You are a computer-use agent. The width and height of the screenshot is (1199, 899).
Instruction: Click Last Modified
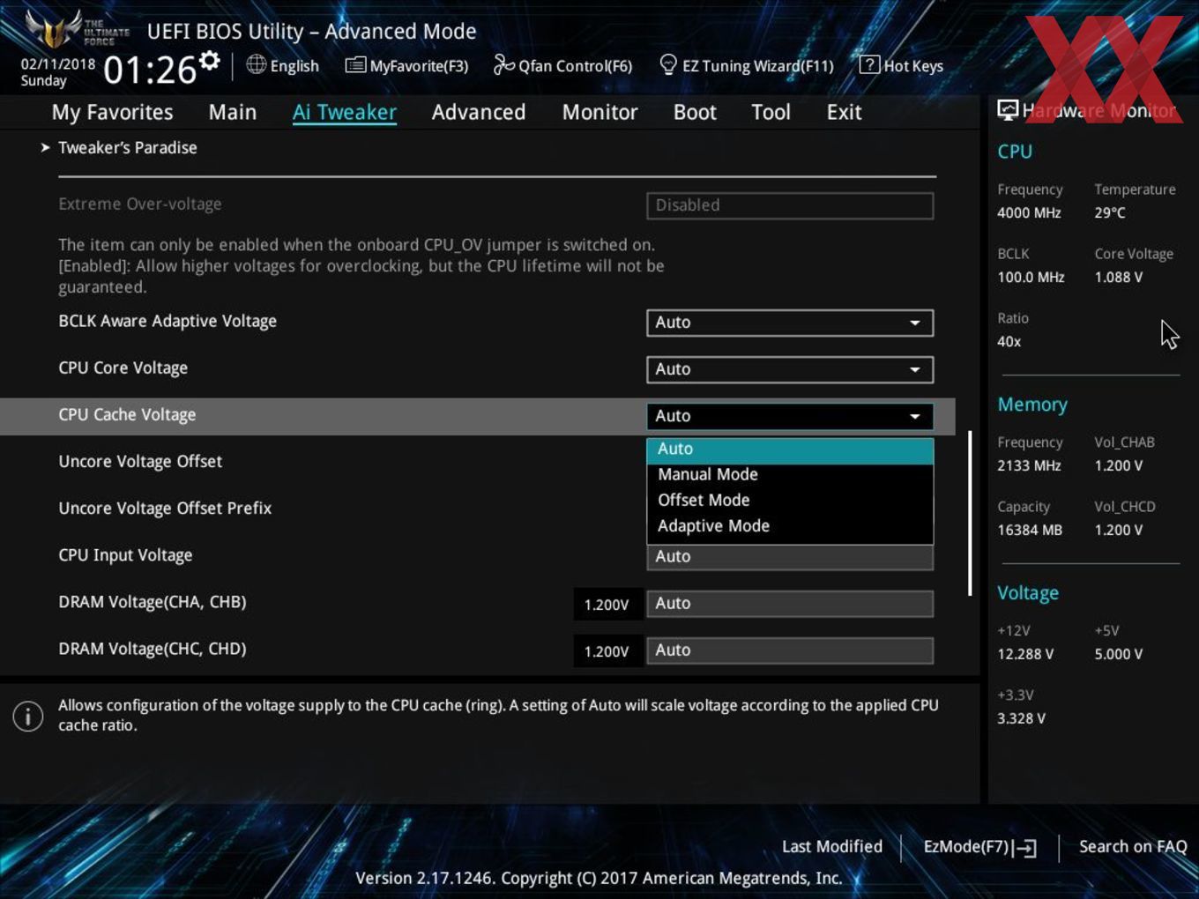point(832,847)
